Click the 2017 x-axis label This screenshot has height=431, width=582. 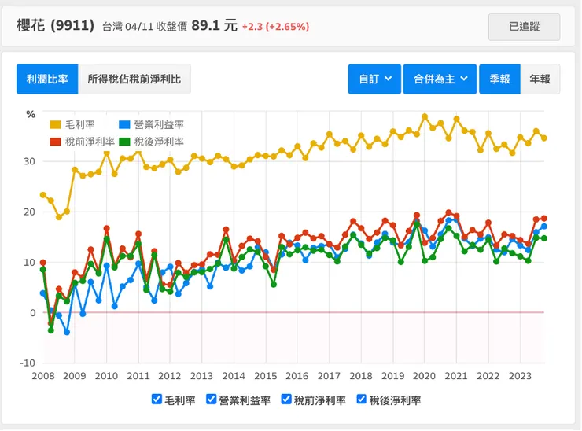coord(329,376)
